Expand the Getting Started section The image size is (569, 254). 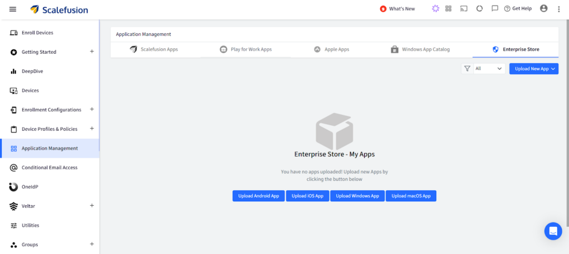pyautogui.click(x=92, y=52)
